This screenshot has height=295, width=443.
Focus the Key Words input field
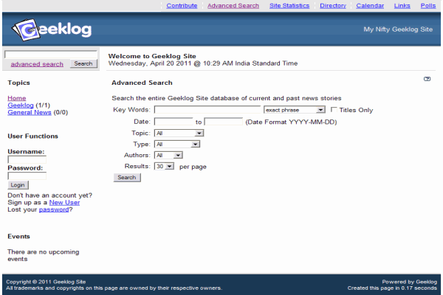[x=207, y=110]
